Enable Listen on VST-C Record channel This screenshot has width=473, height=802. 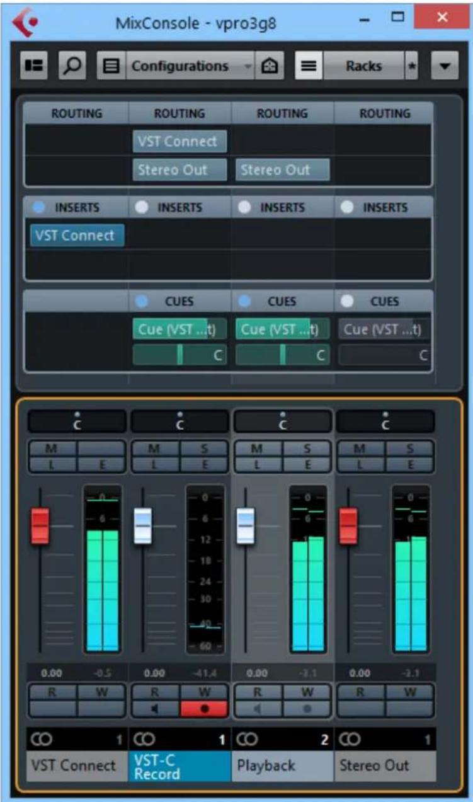pos(155,465)
